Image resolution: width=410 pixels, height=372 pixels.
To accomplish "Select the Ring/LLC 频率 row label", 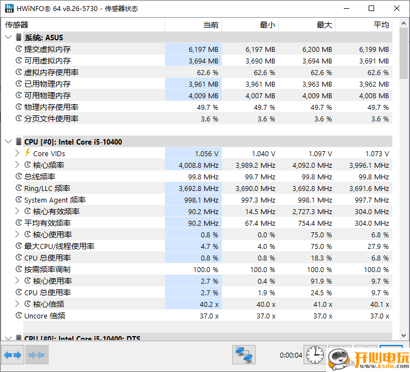I will tap(47, 188).
